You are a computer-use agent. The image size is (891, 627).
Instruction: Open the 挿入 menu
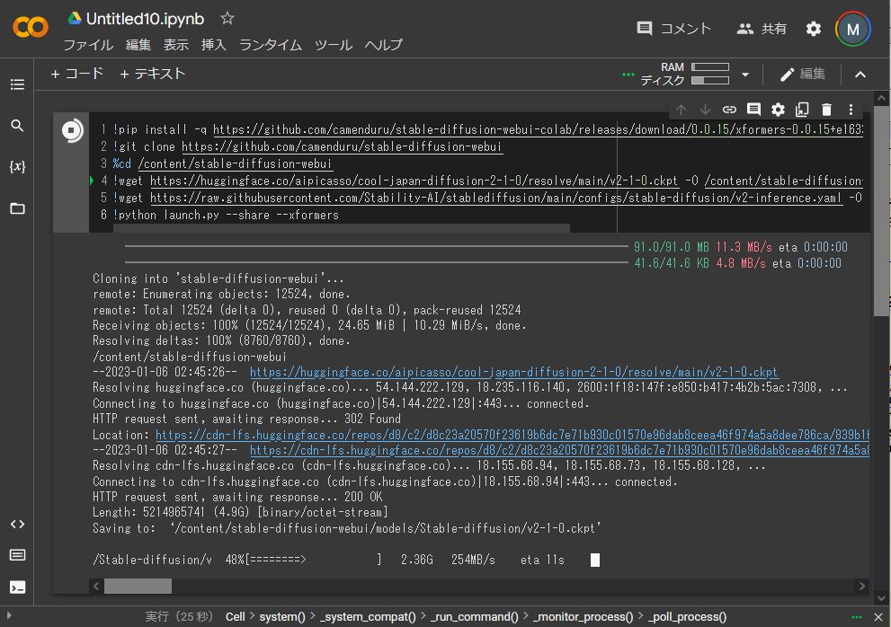214,45
